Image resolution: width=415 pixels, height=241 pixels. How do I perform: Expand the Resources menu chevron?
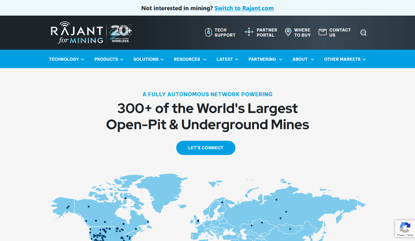pos(205,59)
